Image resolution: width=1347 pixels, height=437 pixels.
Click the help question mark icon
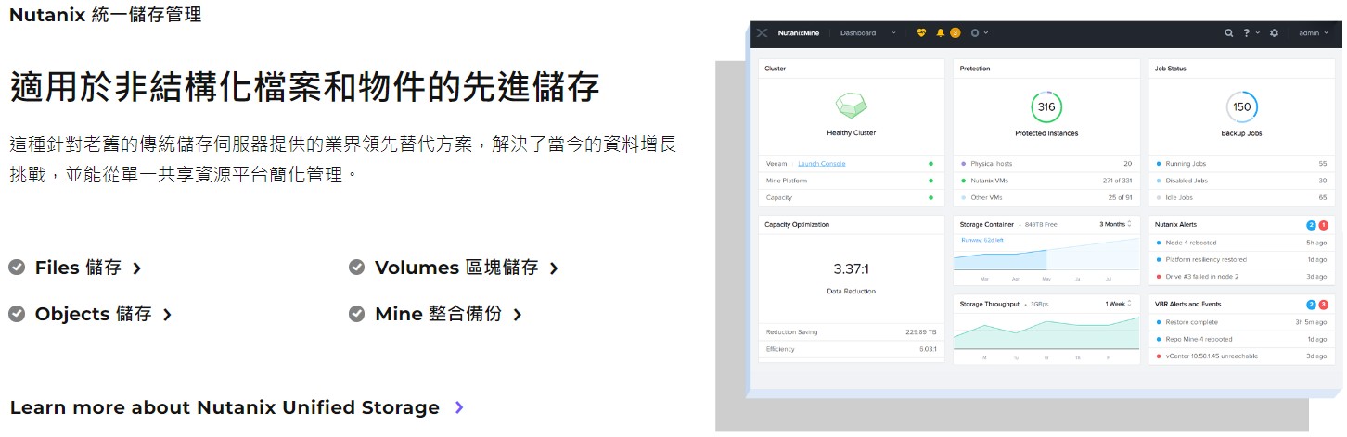pos(1247,33)
